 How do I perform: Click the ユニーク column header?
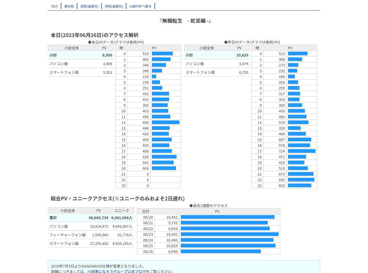click(x=122, y=210)
